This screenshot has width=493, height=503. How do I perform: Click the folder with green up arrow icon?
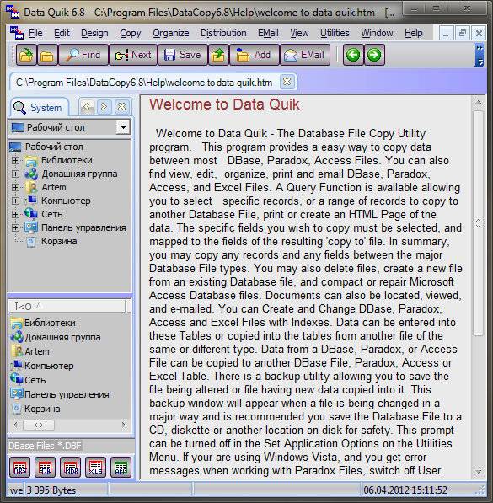(218, 55)
